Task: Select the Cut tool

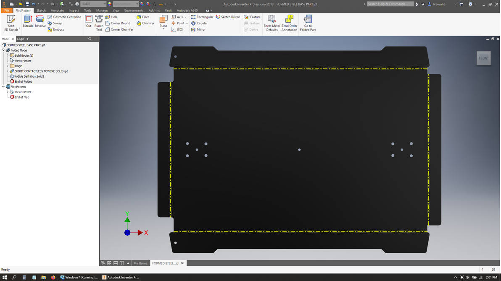Action: pos(89,21)
